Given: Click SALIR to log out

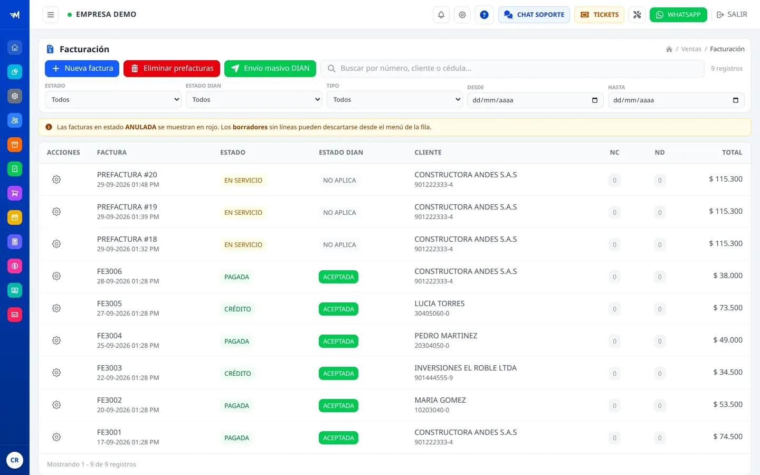Looking at the screenshot, I should pos(731,15).
